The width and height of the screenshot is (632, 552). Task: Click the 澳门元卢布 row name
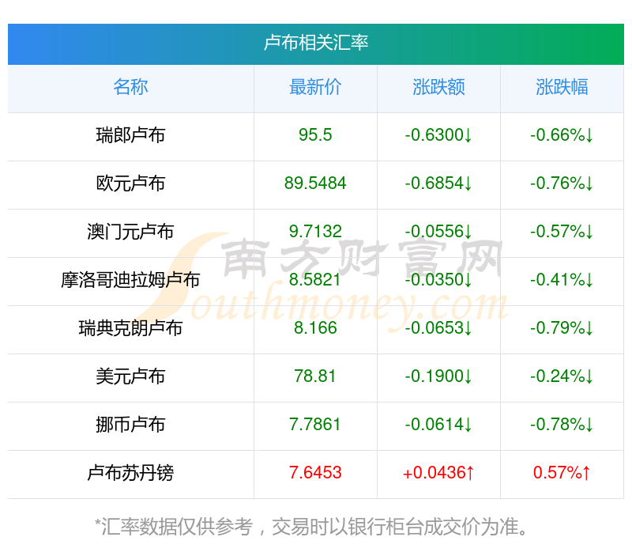point(130,232)
